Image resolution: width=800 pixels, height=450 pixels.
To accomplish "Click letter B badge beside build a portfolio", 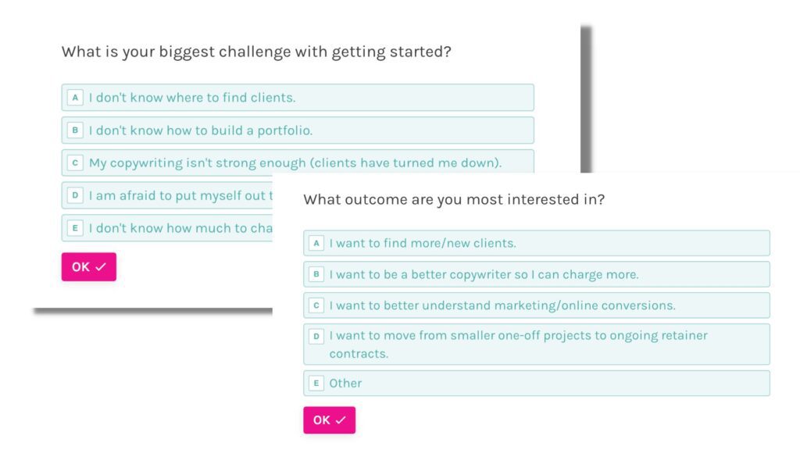I will tap(75, 130).
